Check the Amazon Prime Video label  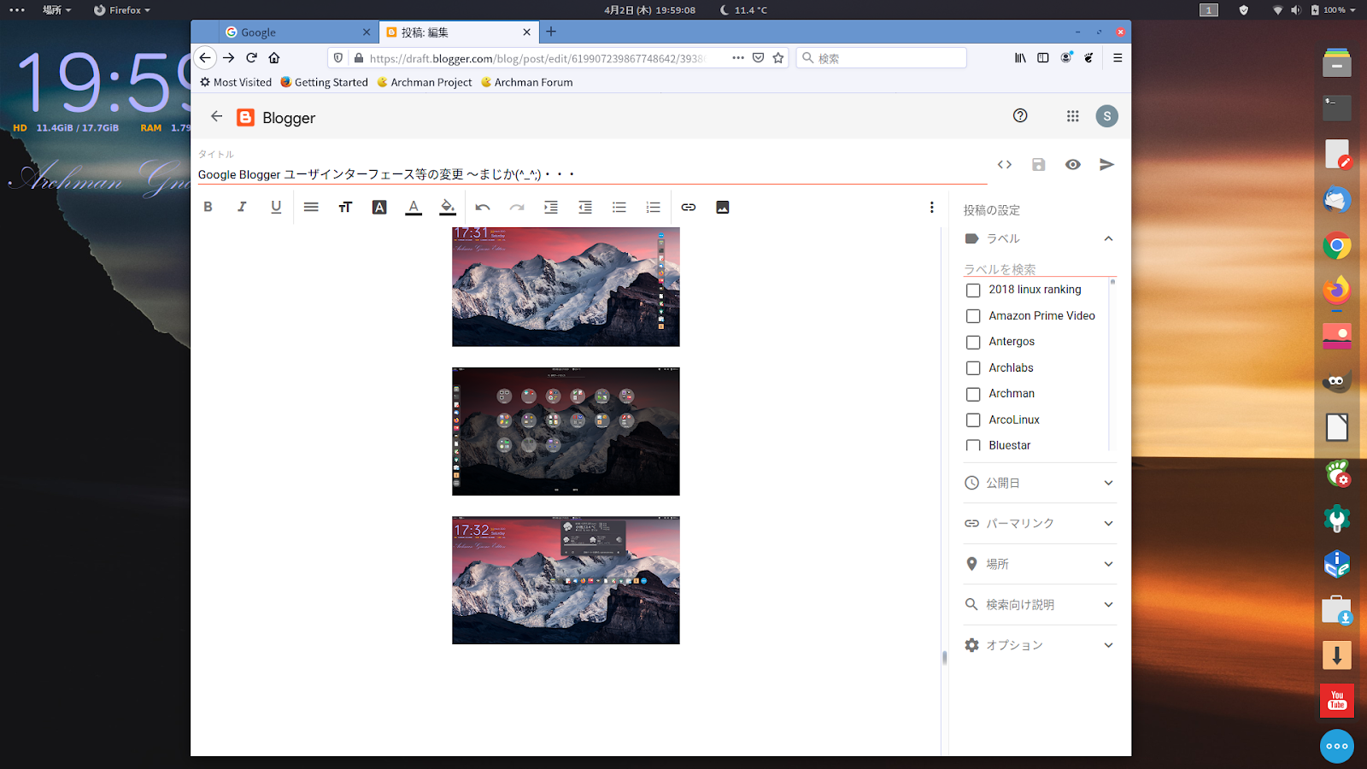click(973, 316)
